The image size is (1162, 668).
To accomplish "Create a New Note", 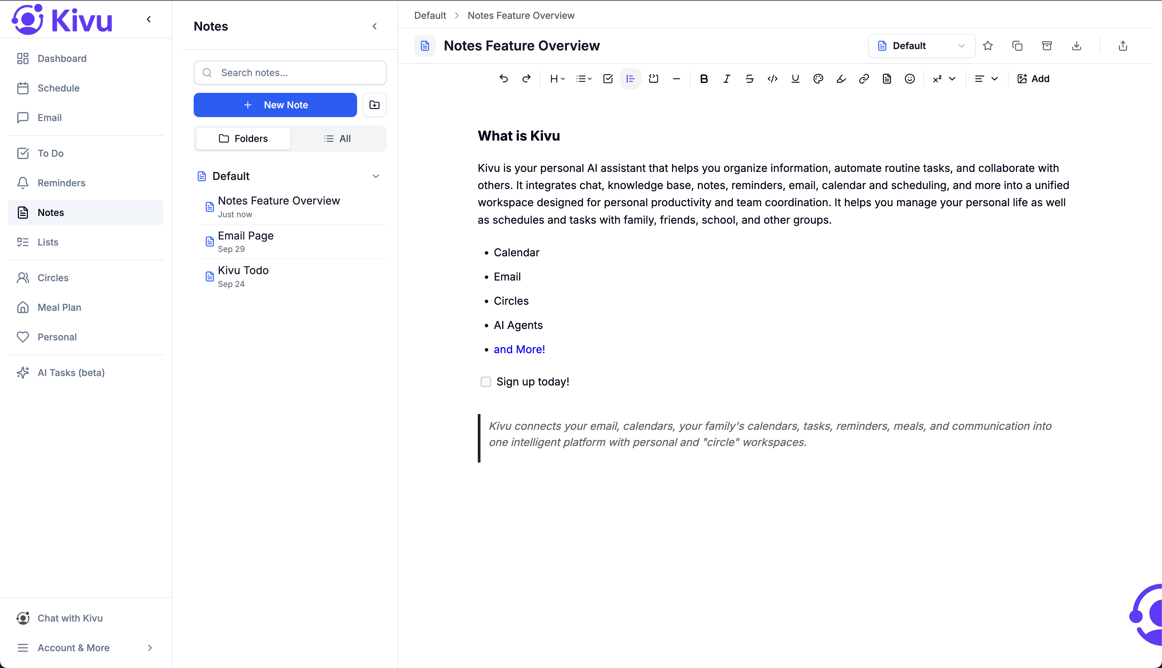I will pos(275,105).
